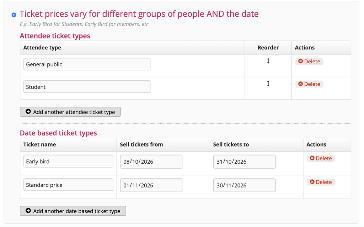Viewport: 364px width, 227px height.
Task: Click the 'Attendee ticket types' heading
Action: coord(55,36)
